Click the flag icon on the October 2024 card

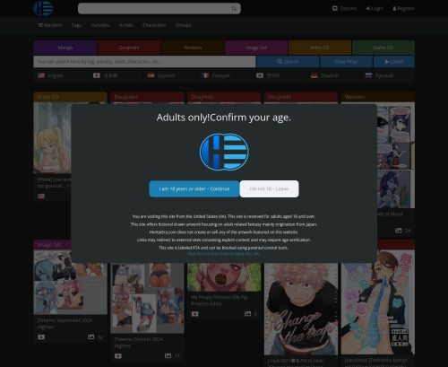point(118,356)
